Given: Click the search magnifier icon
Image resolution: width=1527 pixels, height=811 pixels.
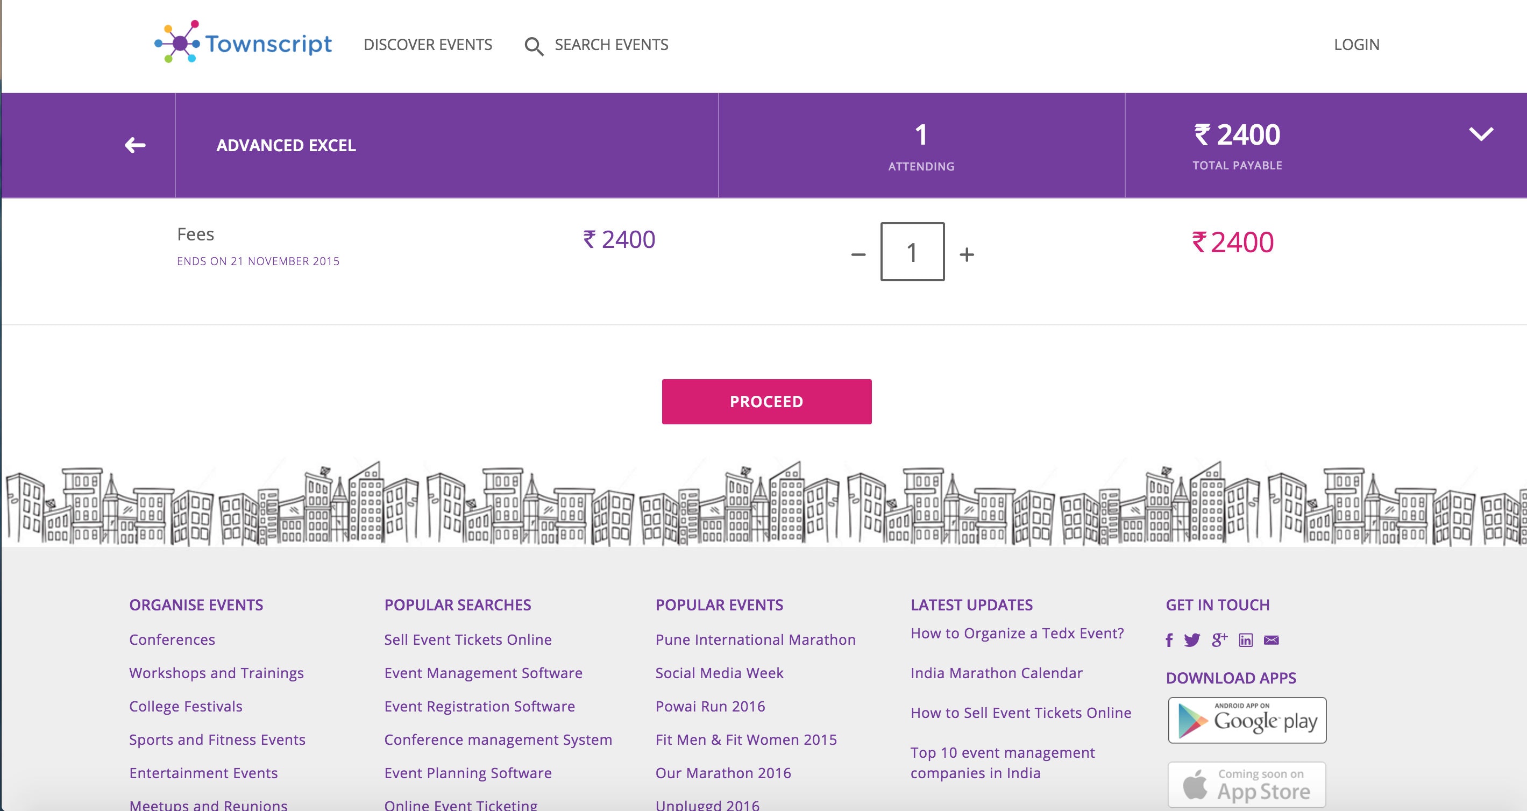Looking at the screenshot, I should [x=534, y=46].
